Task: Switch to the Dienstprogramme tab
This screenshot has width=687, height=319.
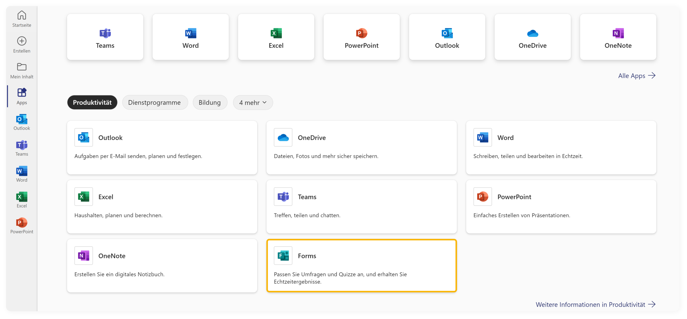Action: tap(155, 102)
